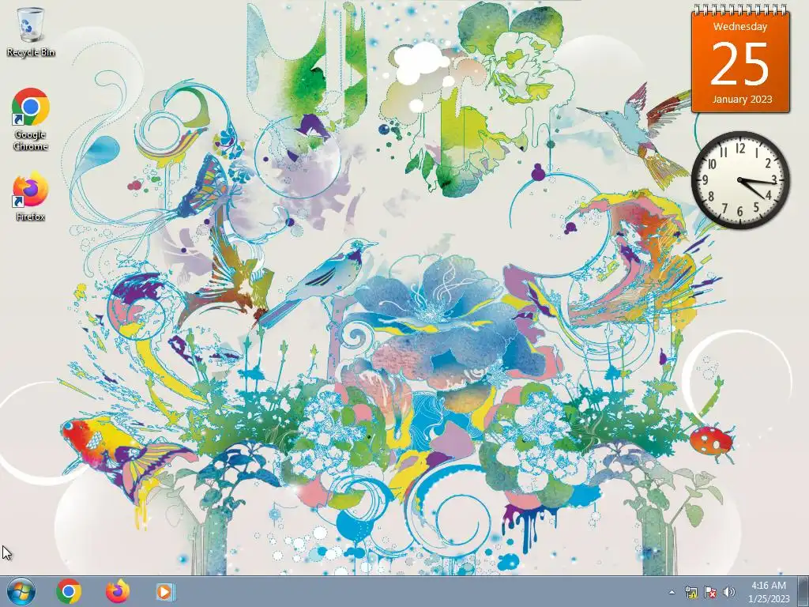Select the Firefox desktop shortcut
809x607 pixels.
point(31,197)
